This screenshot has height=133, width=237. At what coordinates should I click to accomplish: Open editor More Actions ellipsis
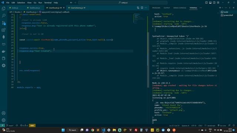pos(146,8)
